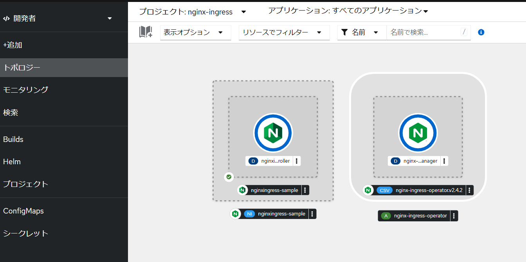Expand the リソースでフィルター dropdown
Viewport: 526px width, 262px height.
(284, 32)
